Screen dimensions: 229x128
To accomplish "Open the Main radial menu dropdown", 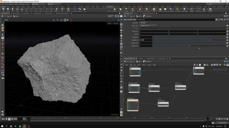I will (x=54, y=4).
